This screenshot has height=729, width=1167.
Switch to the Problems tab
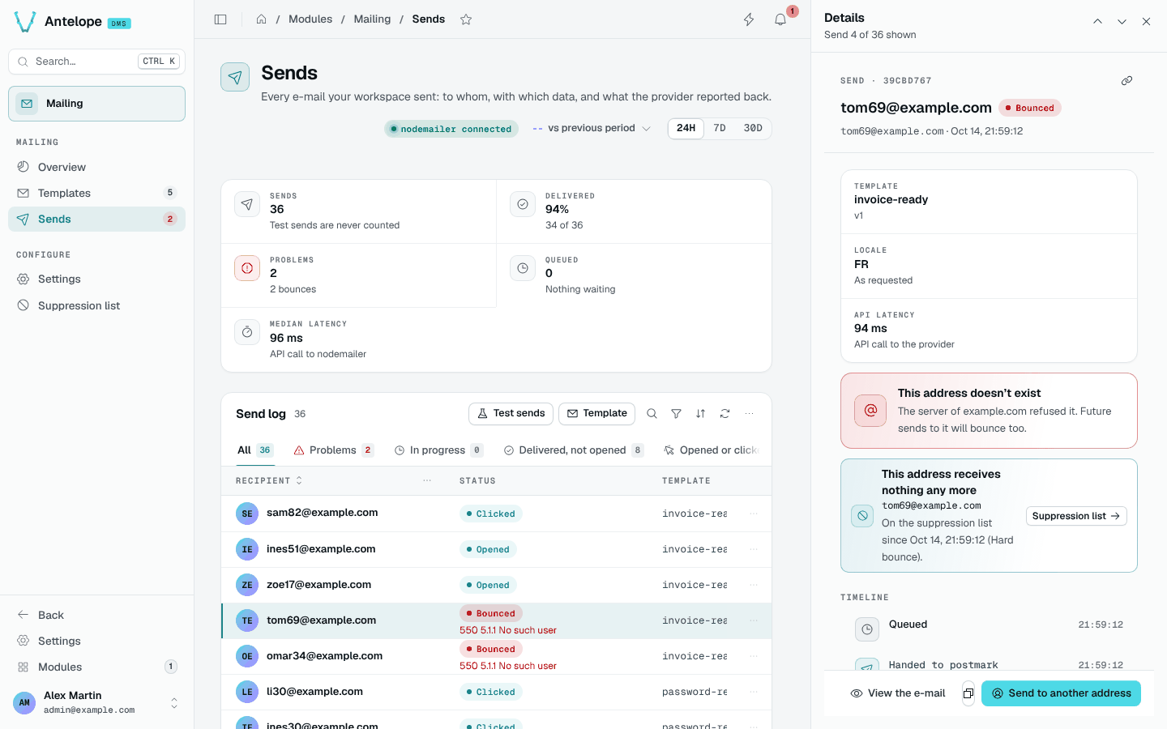pos(333,450)
